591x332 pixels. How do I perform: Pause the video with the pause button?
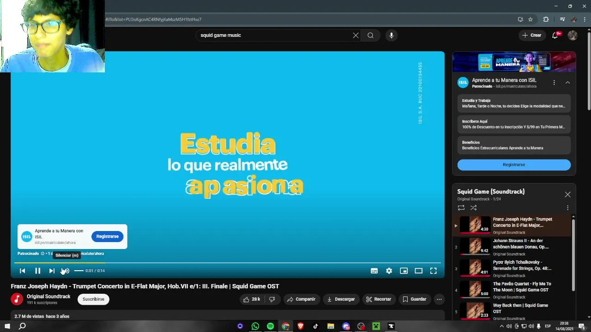click(x=37, y=271)
